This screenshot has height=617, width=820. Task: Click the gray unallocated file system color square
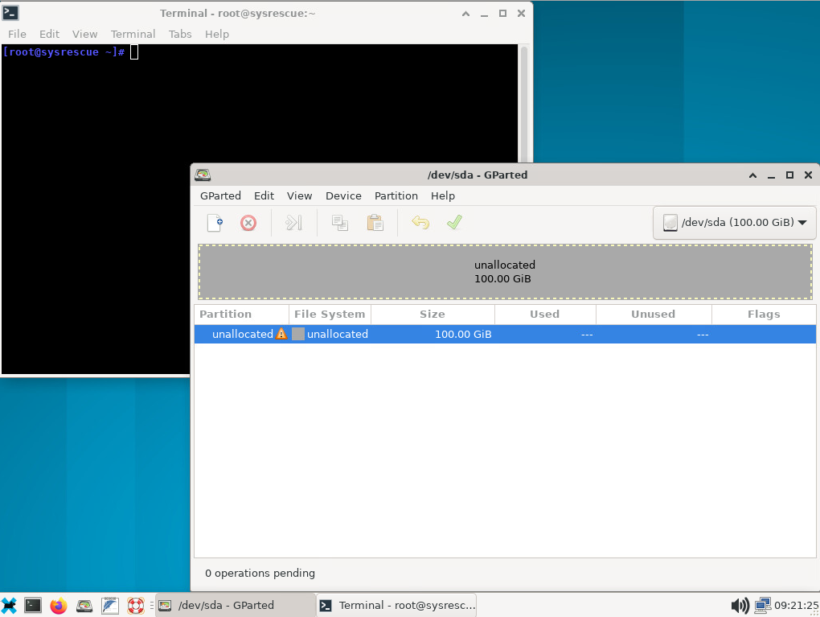point(298,334)
